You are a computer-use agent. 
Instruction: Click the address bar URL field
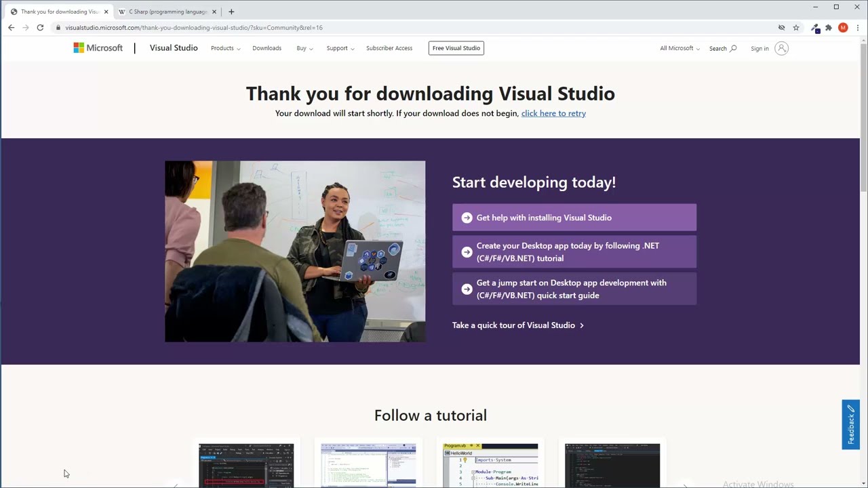(x=414, y=28)
